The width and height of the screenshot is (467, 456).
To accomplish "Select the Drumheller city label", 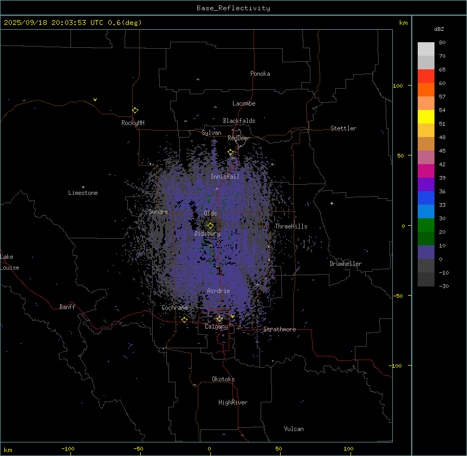I will click(345, 264).
